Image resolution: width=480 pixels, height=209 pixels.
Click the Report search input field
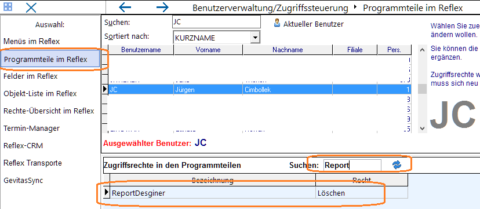[352, 166]
